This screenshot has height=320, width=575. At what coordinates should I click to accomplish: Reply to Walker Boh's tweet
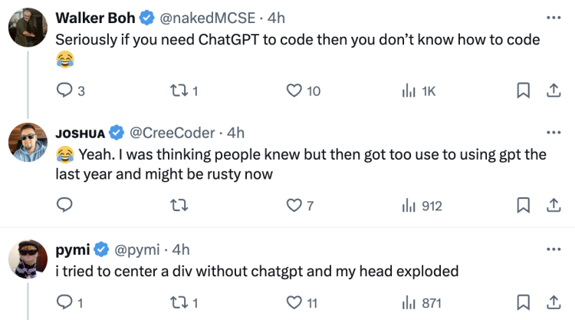[x=65, y=91]
